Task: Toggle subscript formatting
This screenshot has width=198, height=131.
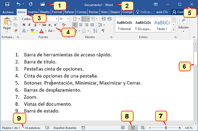Action: (50, 25)
